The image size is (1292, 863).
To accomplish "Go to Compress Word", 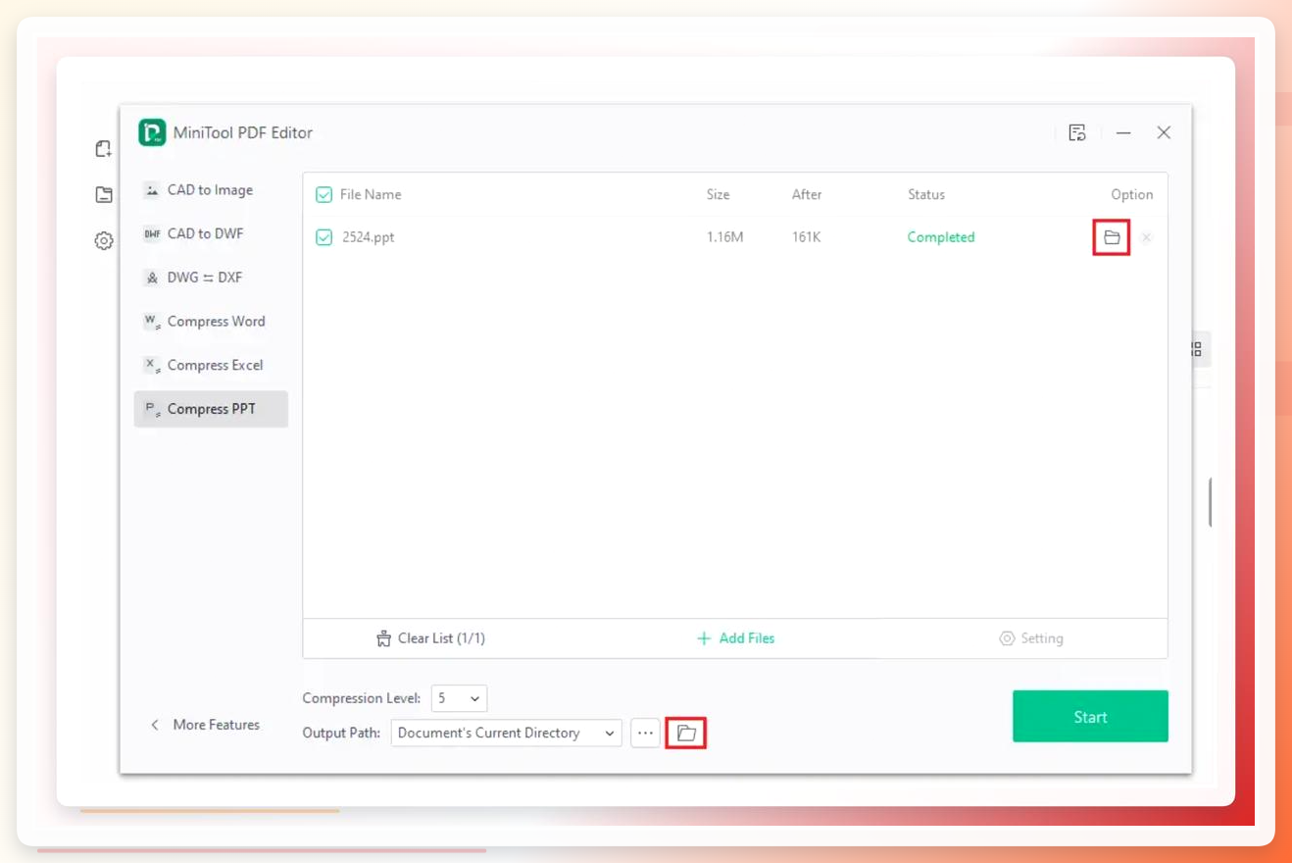I will pyautogui.click(x=211, y=322).
